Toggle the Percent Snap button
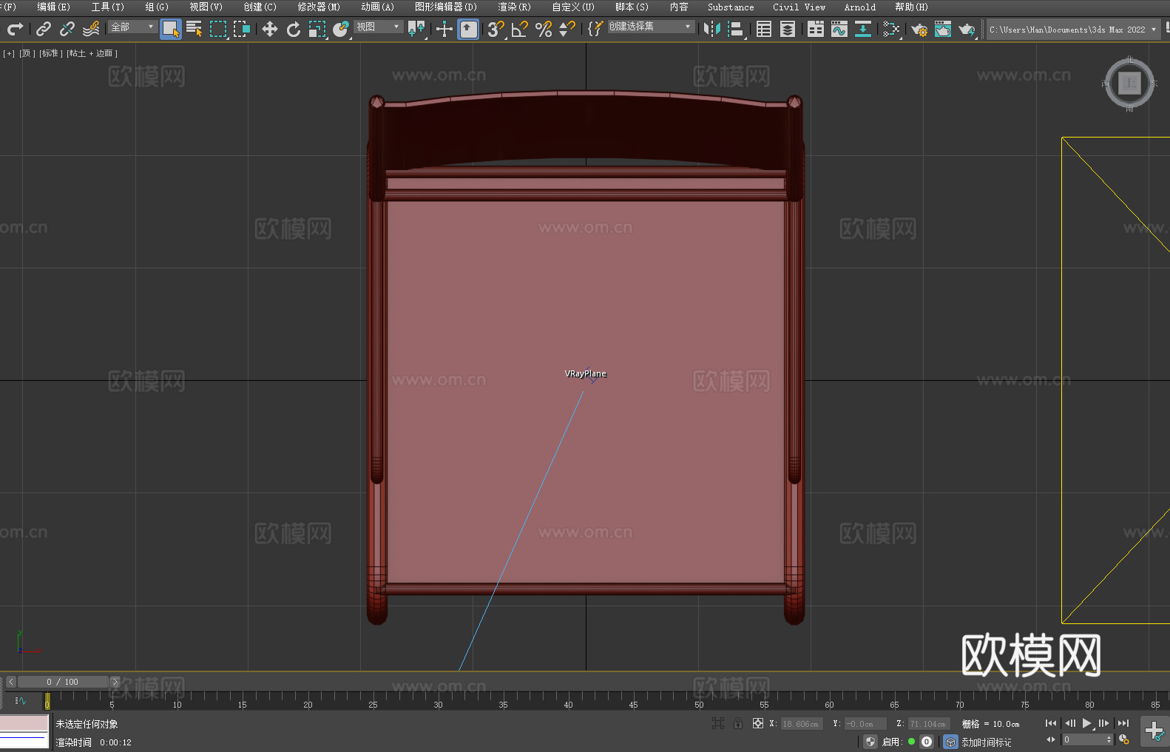1170x752 pixels. (544, 29)
